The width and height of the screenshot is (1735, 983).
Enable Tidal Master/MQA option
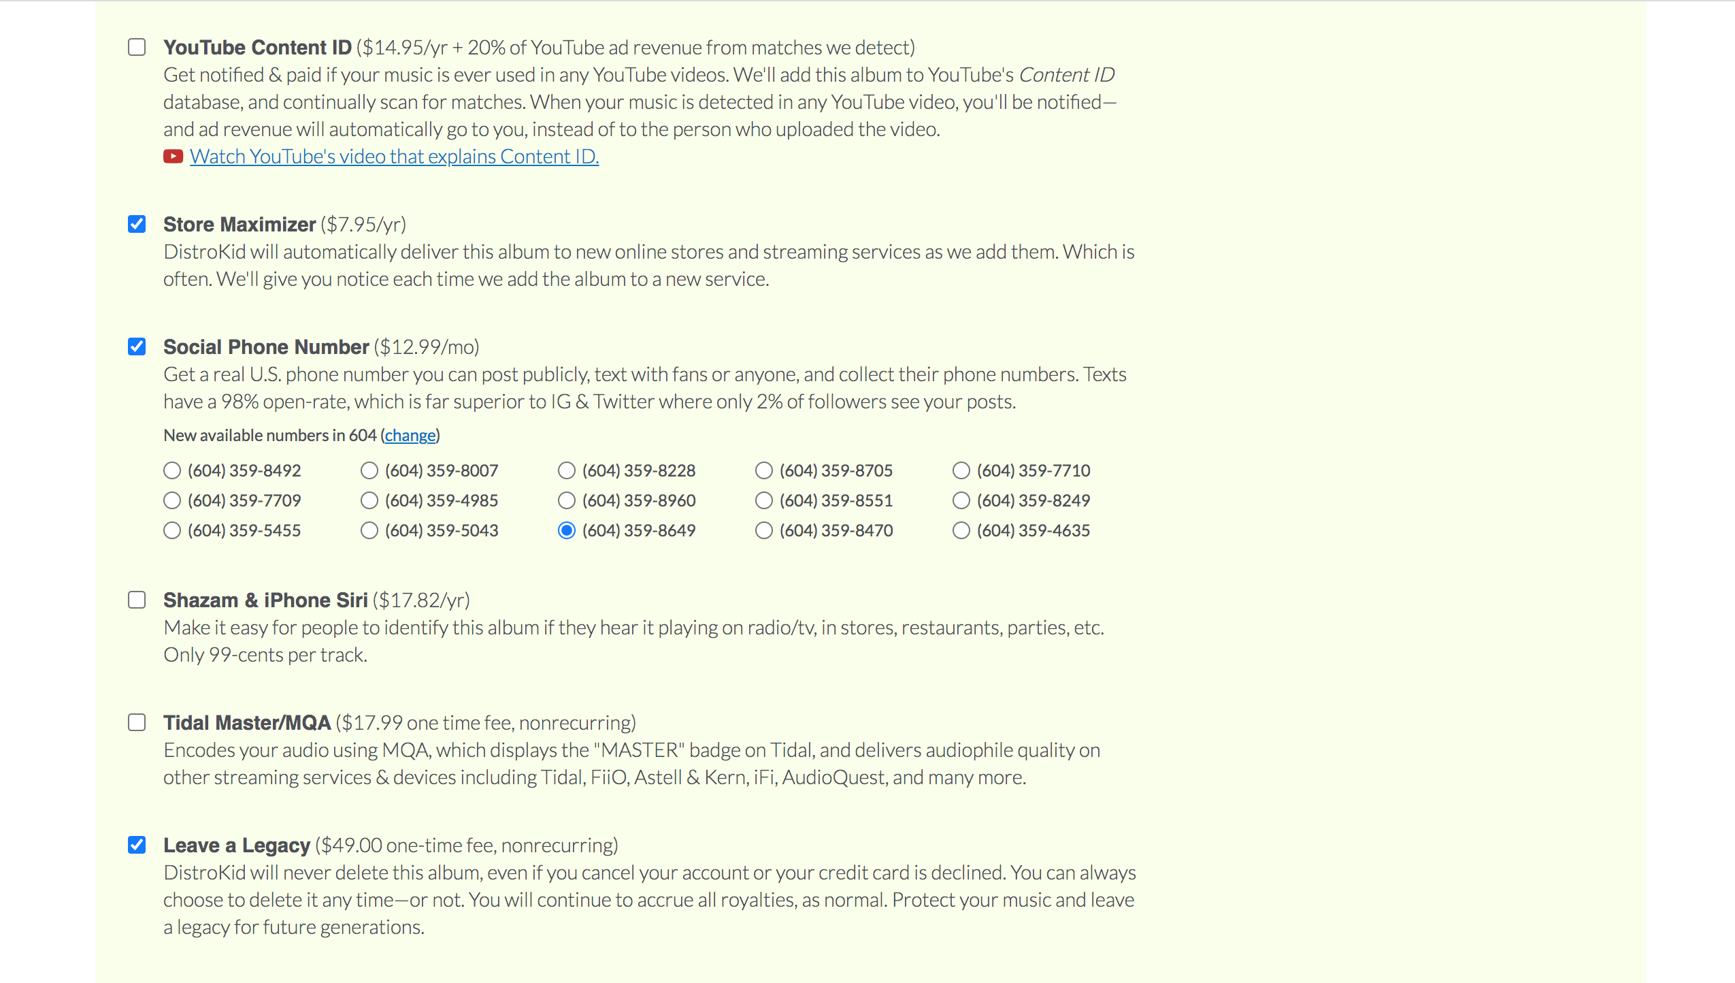pos(137,722)
